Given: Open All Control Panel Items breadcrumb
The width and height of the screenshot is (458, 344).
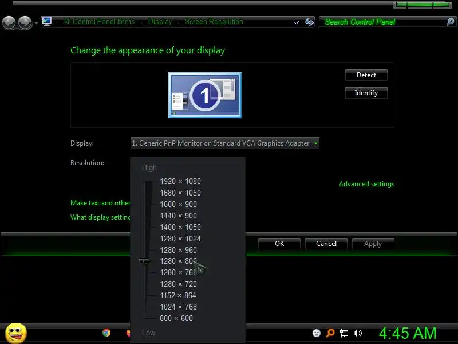Looking at the screenshot, I should pyautogui.click(x=98, y=22).
